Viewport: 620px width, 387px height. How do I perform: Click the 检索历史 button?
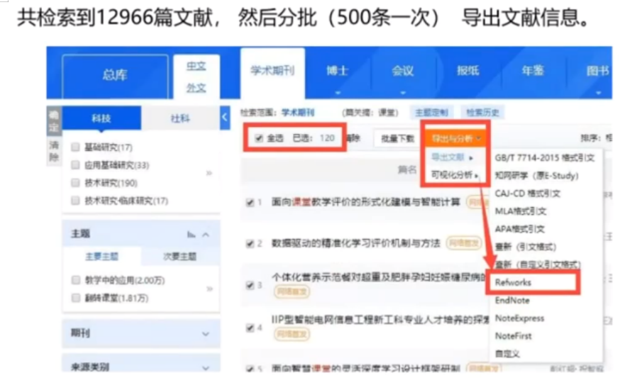point(483,113)
